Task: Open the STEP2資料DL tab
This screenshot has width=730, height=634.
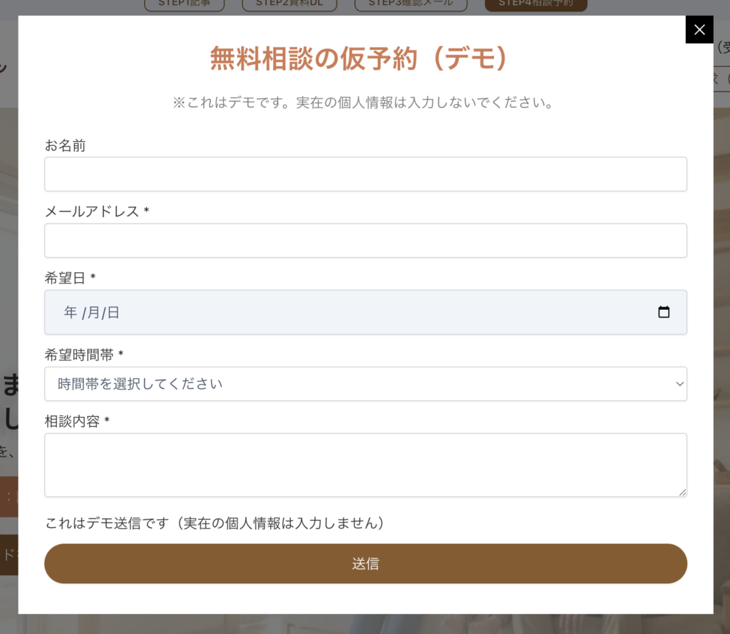Action: click(289, 4)
